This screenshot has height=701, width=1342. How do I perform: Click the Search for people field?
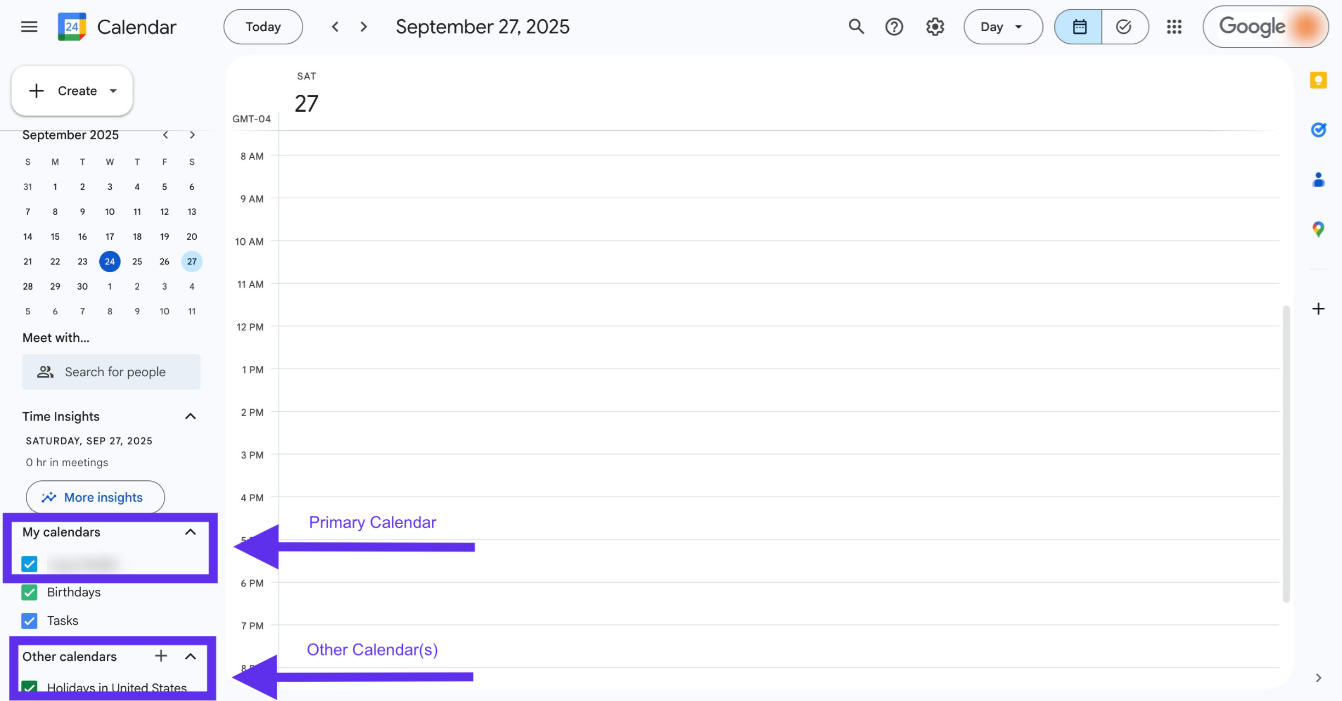click(x=111, y=372)
